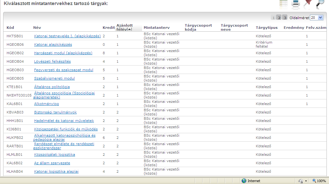Viewport: 329px width, 184px height.
Task: Open Alkotmányjog subject link
Action: (46, 104)
